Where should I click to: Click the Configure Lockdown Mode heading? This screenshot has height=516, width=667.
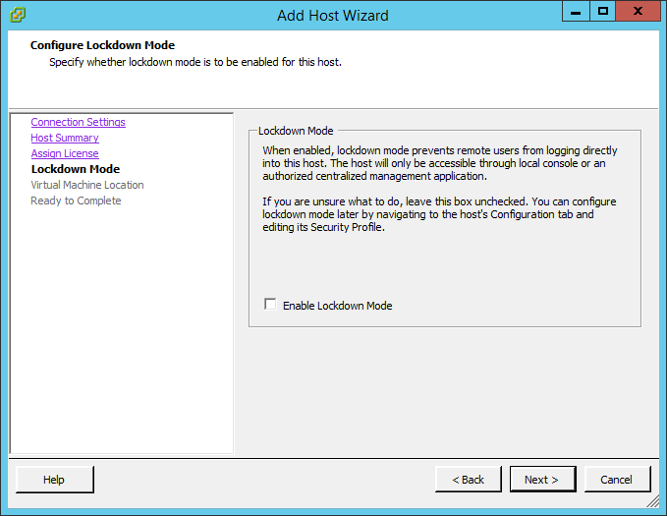point(102,45)
